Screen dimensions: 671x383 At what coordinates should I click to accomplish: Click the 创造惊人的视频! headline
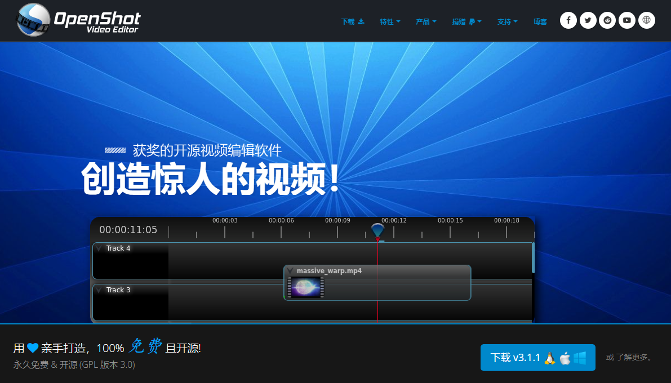pos(210,179)
